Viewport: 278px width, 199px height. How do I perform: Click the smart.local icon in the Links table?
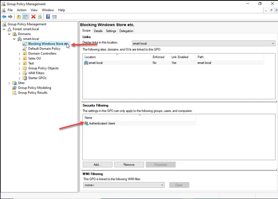(86, 63)
